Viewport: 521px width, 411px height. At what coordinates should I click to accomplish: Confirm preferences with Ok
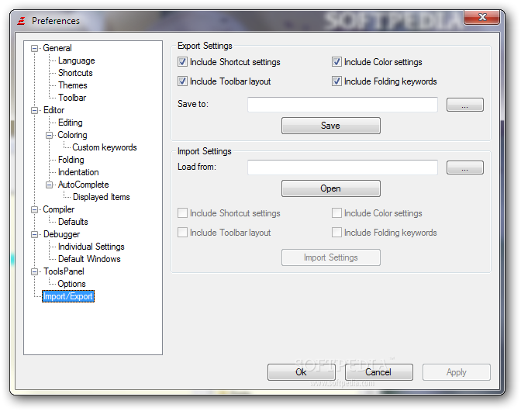pos(301,372)
